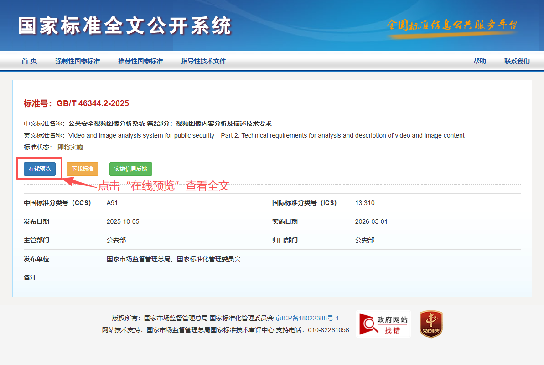The image size is (544, 365).
Task: Click 公安部 beside 归口部门
Action: (x=365, y=240)
